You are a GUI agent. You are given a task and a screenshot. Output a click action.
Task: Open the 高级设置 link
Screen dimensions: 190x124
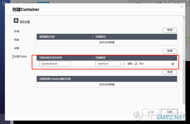[25, 22]
